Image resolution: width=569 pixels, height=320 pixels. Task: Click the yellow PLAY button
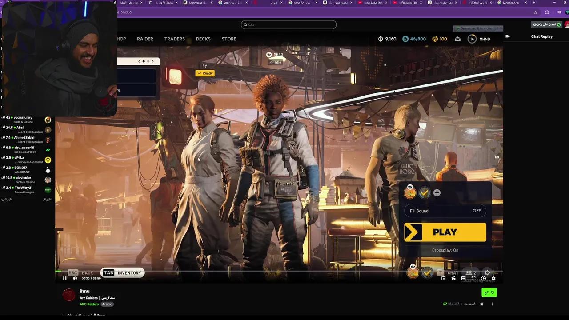click(x=445, y=232)
